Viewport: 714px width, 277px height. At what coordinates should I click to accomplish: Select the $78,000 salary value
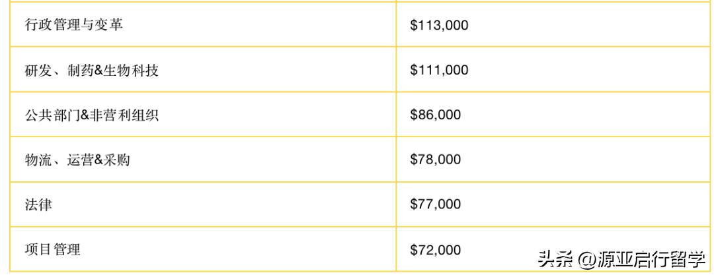[435, 160]
